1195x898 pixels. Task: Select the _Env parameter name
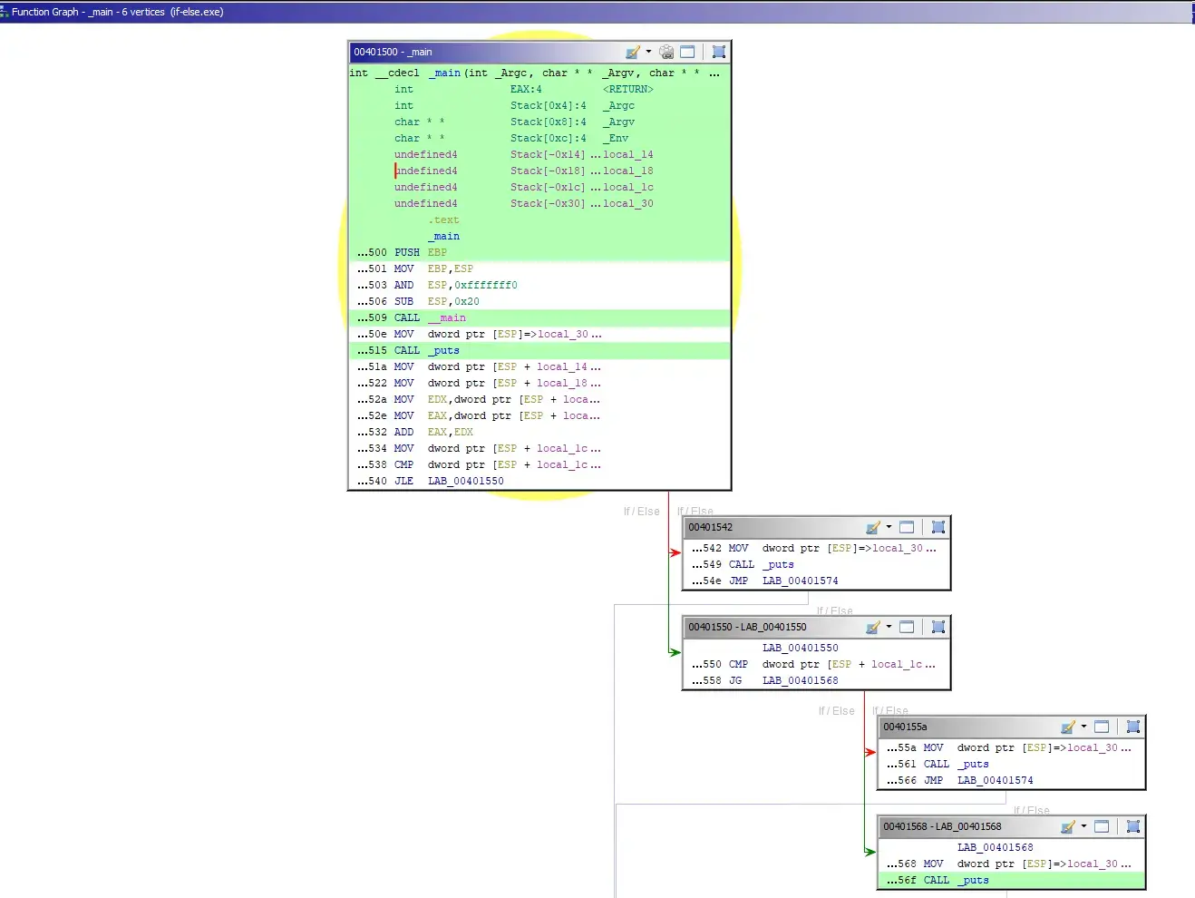(x=617, y=139)
